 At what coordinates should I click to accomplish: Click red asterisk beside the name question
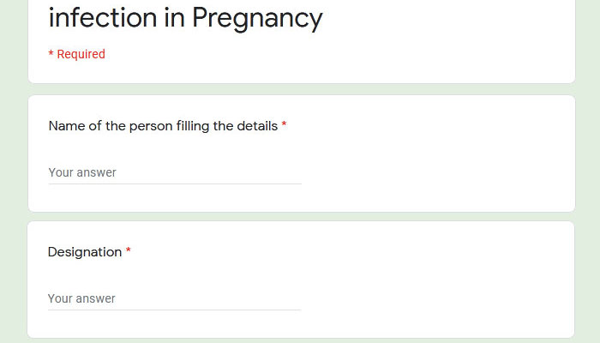[284, 124]
